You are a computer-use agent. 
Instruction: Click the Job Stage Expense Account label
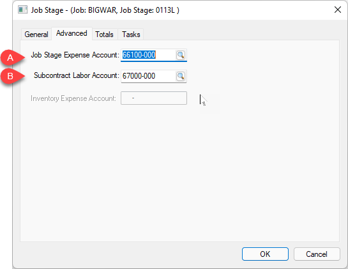coord(75,55)
